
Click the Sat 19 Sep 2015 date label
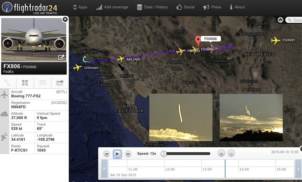pyautogui.click(x=123, y=175)
